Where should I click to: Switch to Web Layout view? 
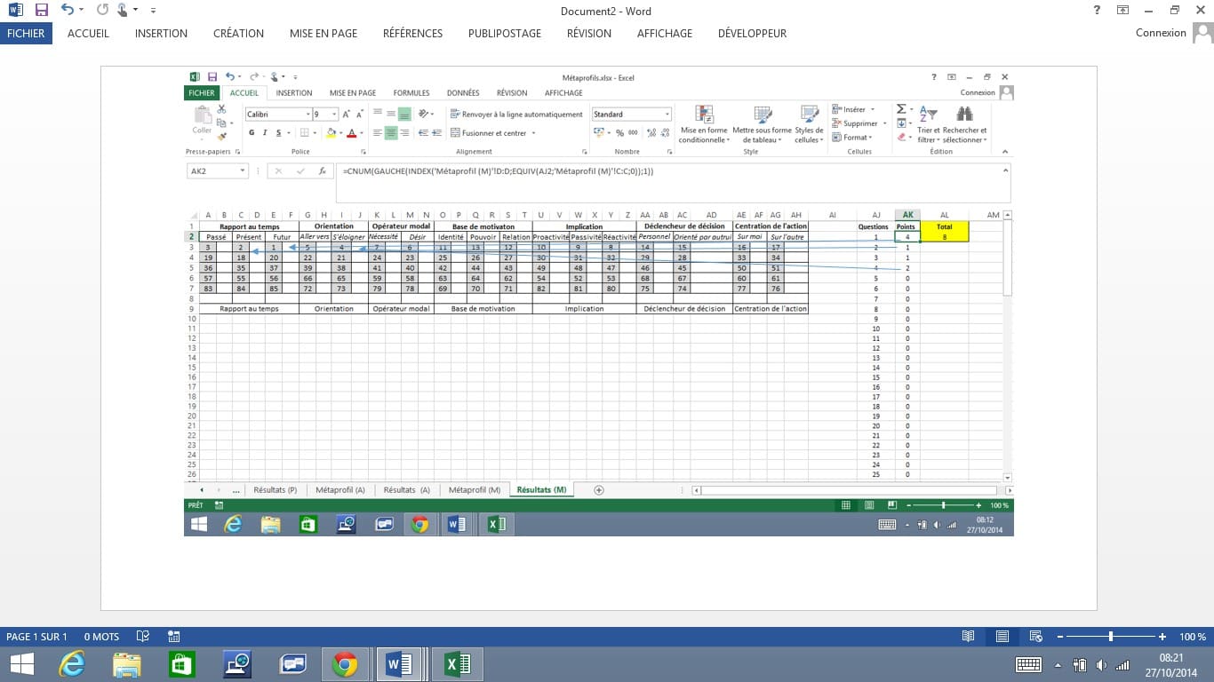click(1035, 637)
